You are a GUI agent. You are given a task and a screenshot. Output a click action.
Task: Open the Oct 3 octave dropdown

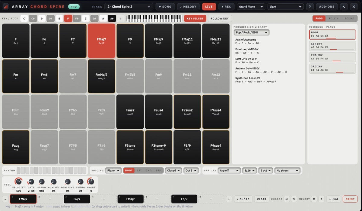coord(191,170)
